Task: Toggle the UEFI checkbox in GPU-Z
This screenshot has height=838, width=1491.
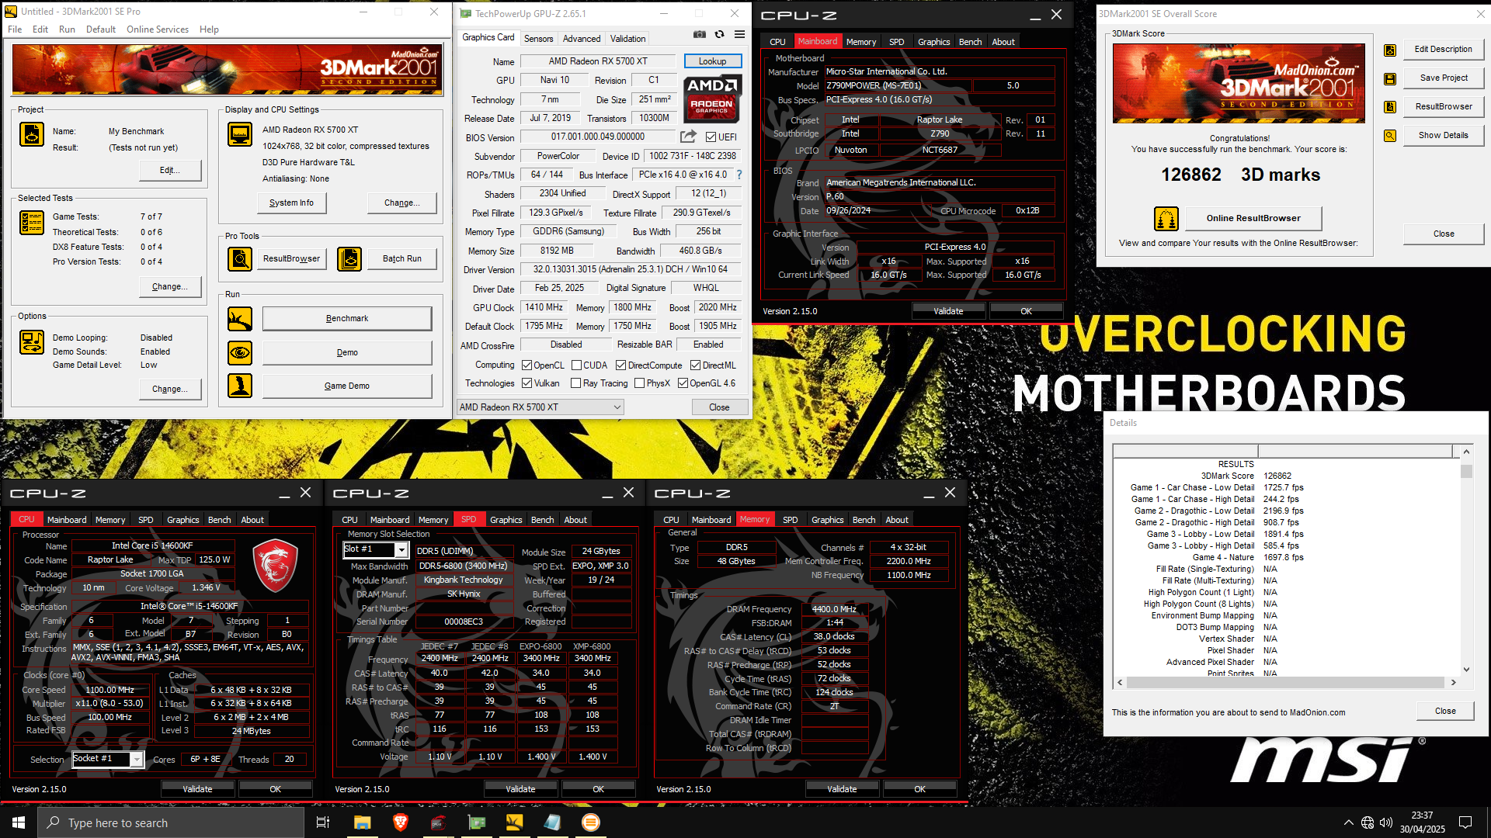Action: coord(711,137)
